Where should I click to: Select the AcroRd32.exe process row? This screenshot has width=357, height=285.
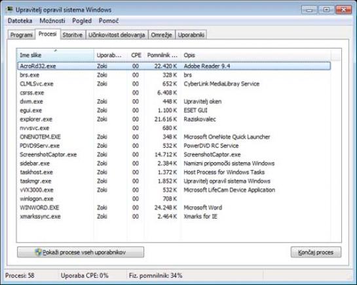coord(174,66)
